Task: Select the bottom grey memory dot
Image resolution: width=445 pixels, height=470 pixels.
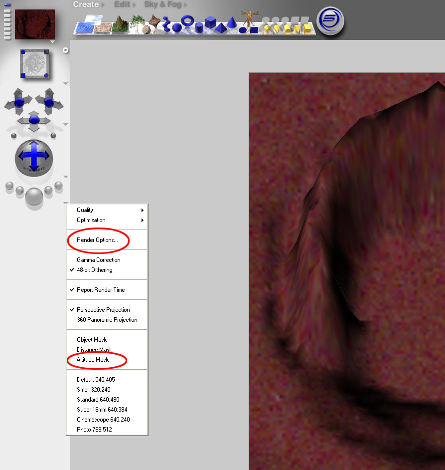Action: tap(7, 38)
